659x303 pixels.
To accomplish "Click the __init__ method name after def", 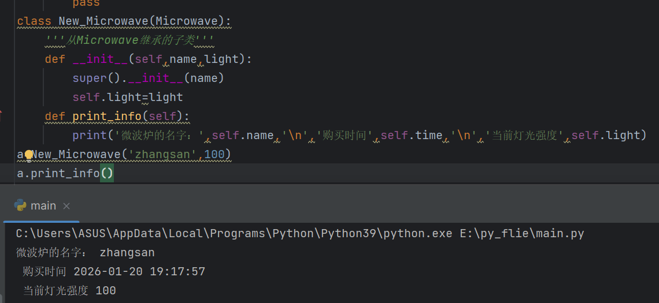I will (x=101, y=59).
